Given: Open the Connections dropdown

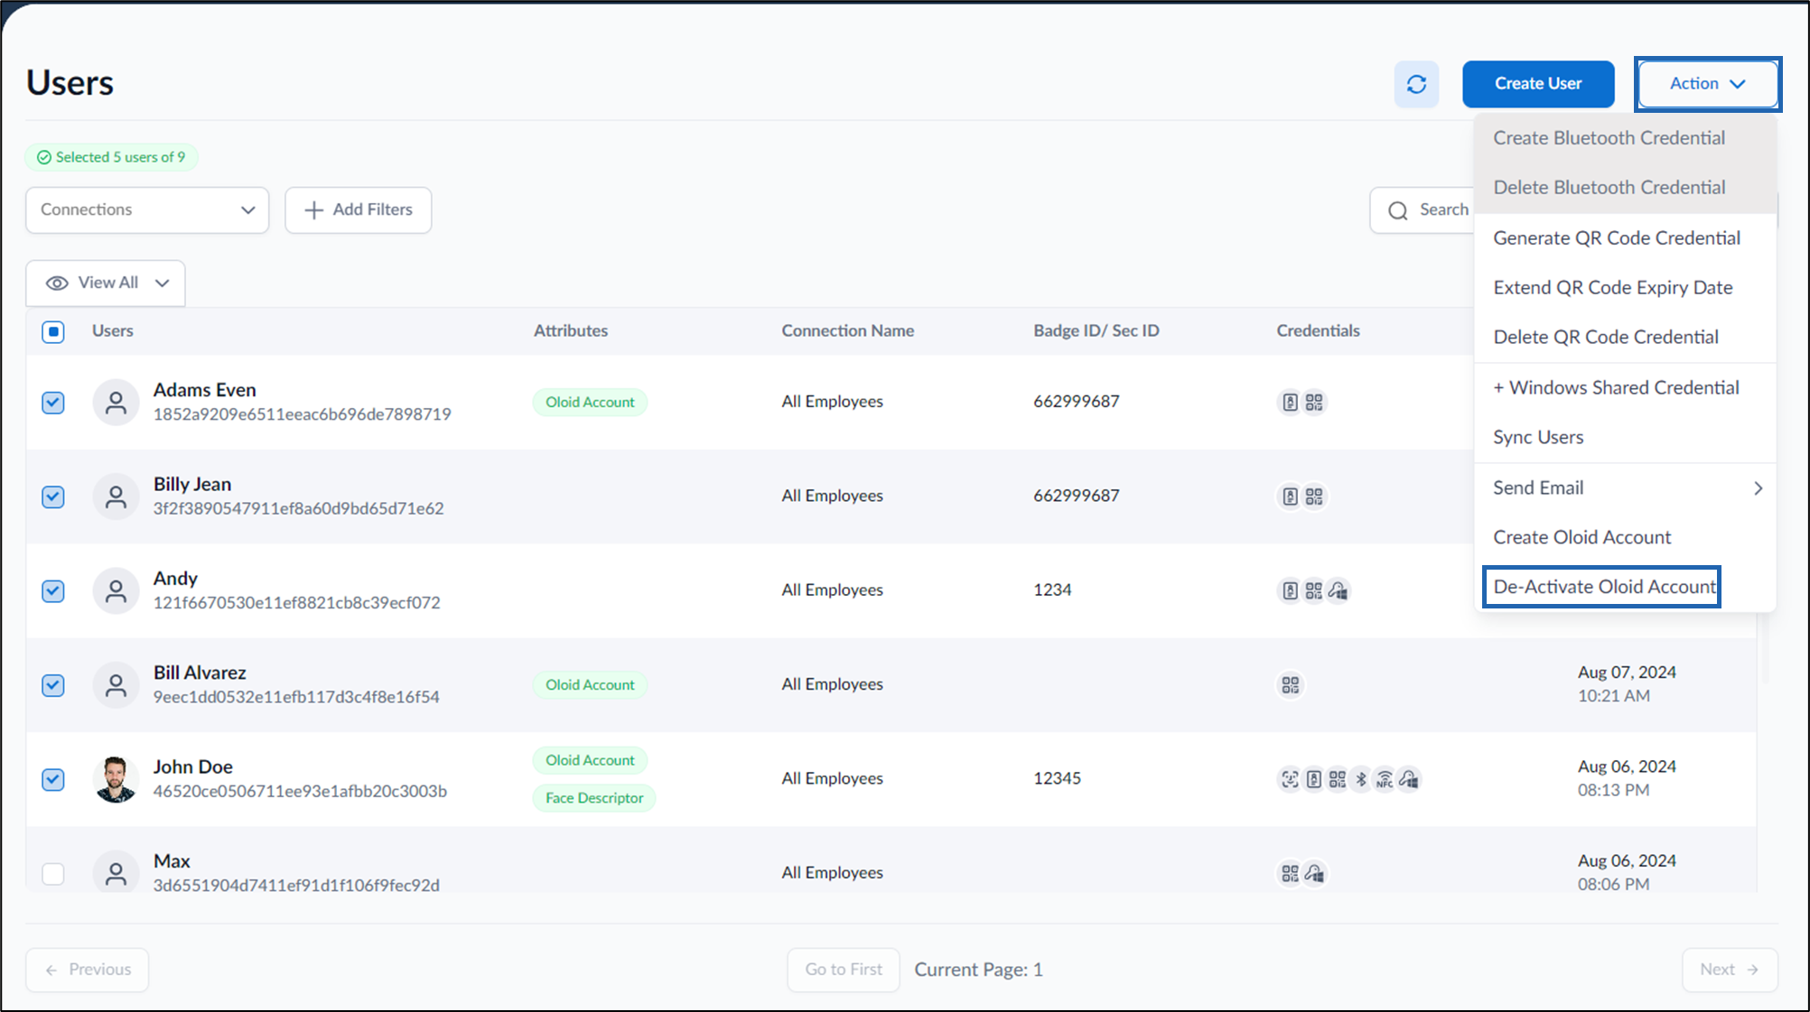Looking at the screenshot, I should coord(147,209).
